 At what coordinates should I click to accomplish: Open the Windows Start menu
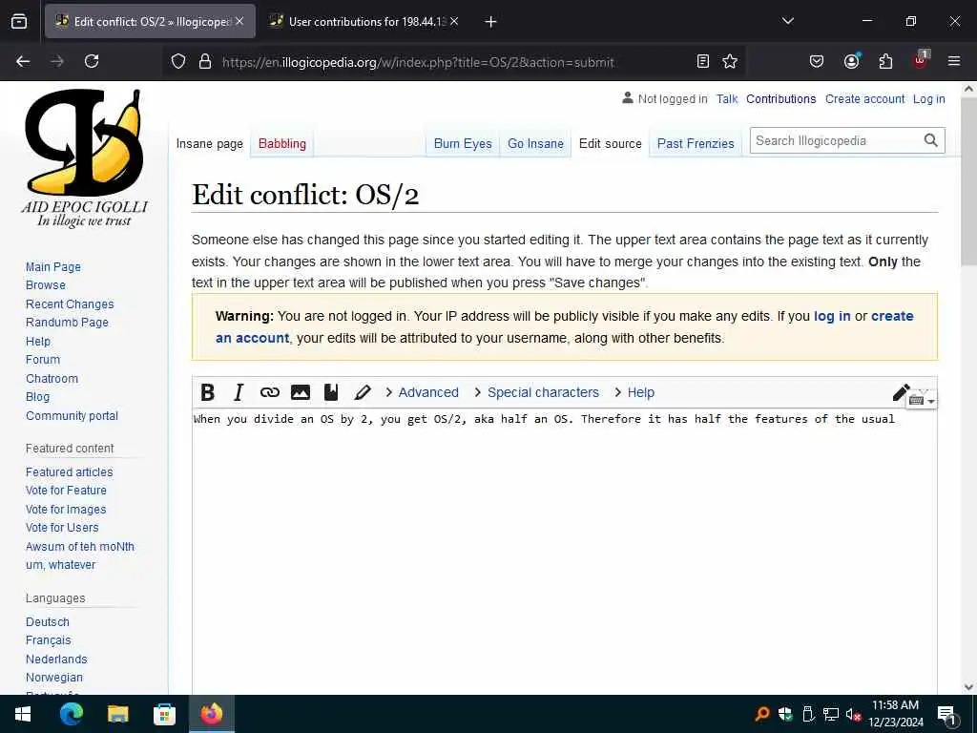pyautogui.click(x=23, y=714)
